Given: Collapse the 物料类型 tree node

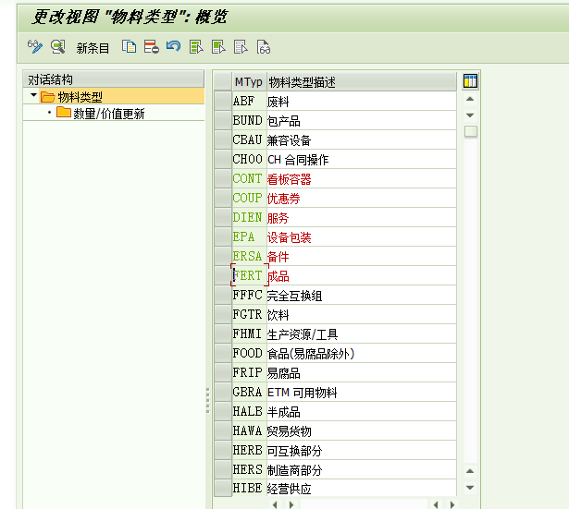Looking at the screenshot, I should pos(34,96).
